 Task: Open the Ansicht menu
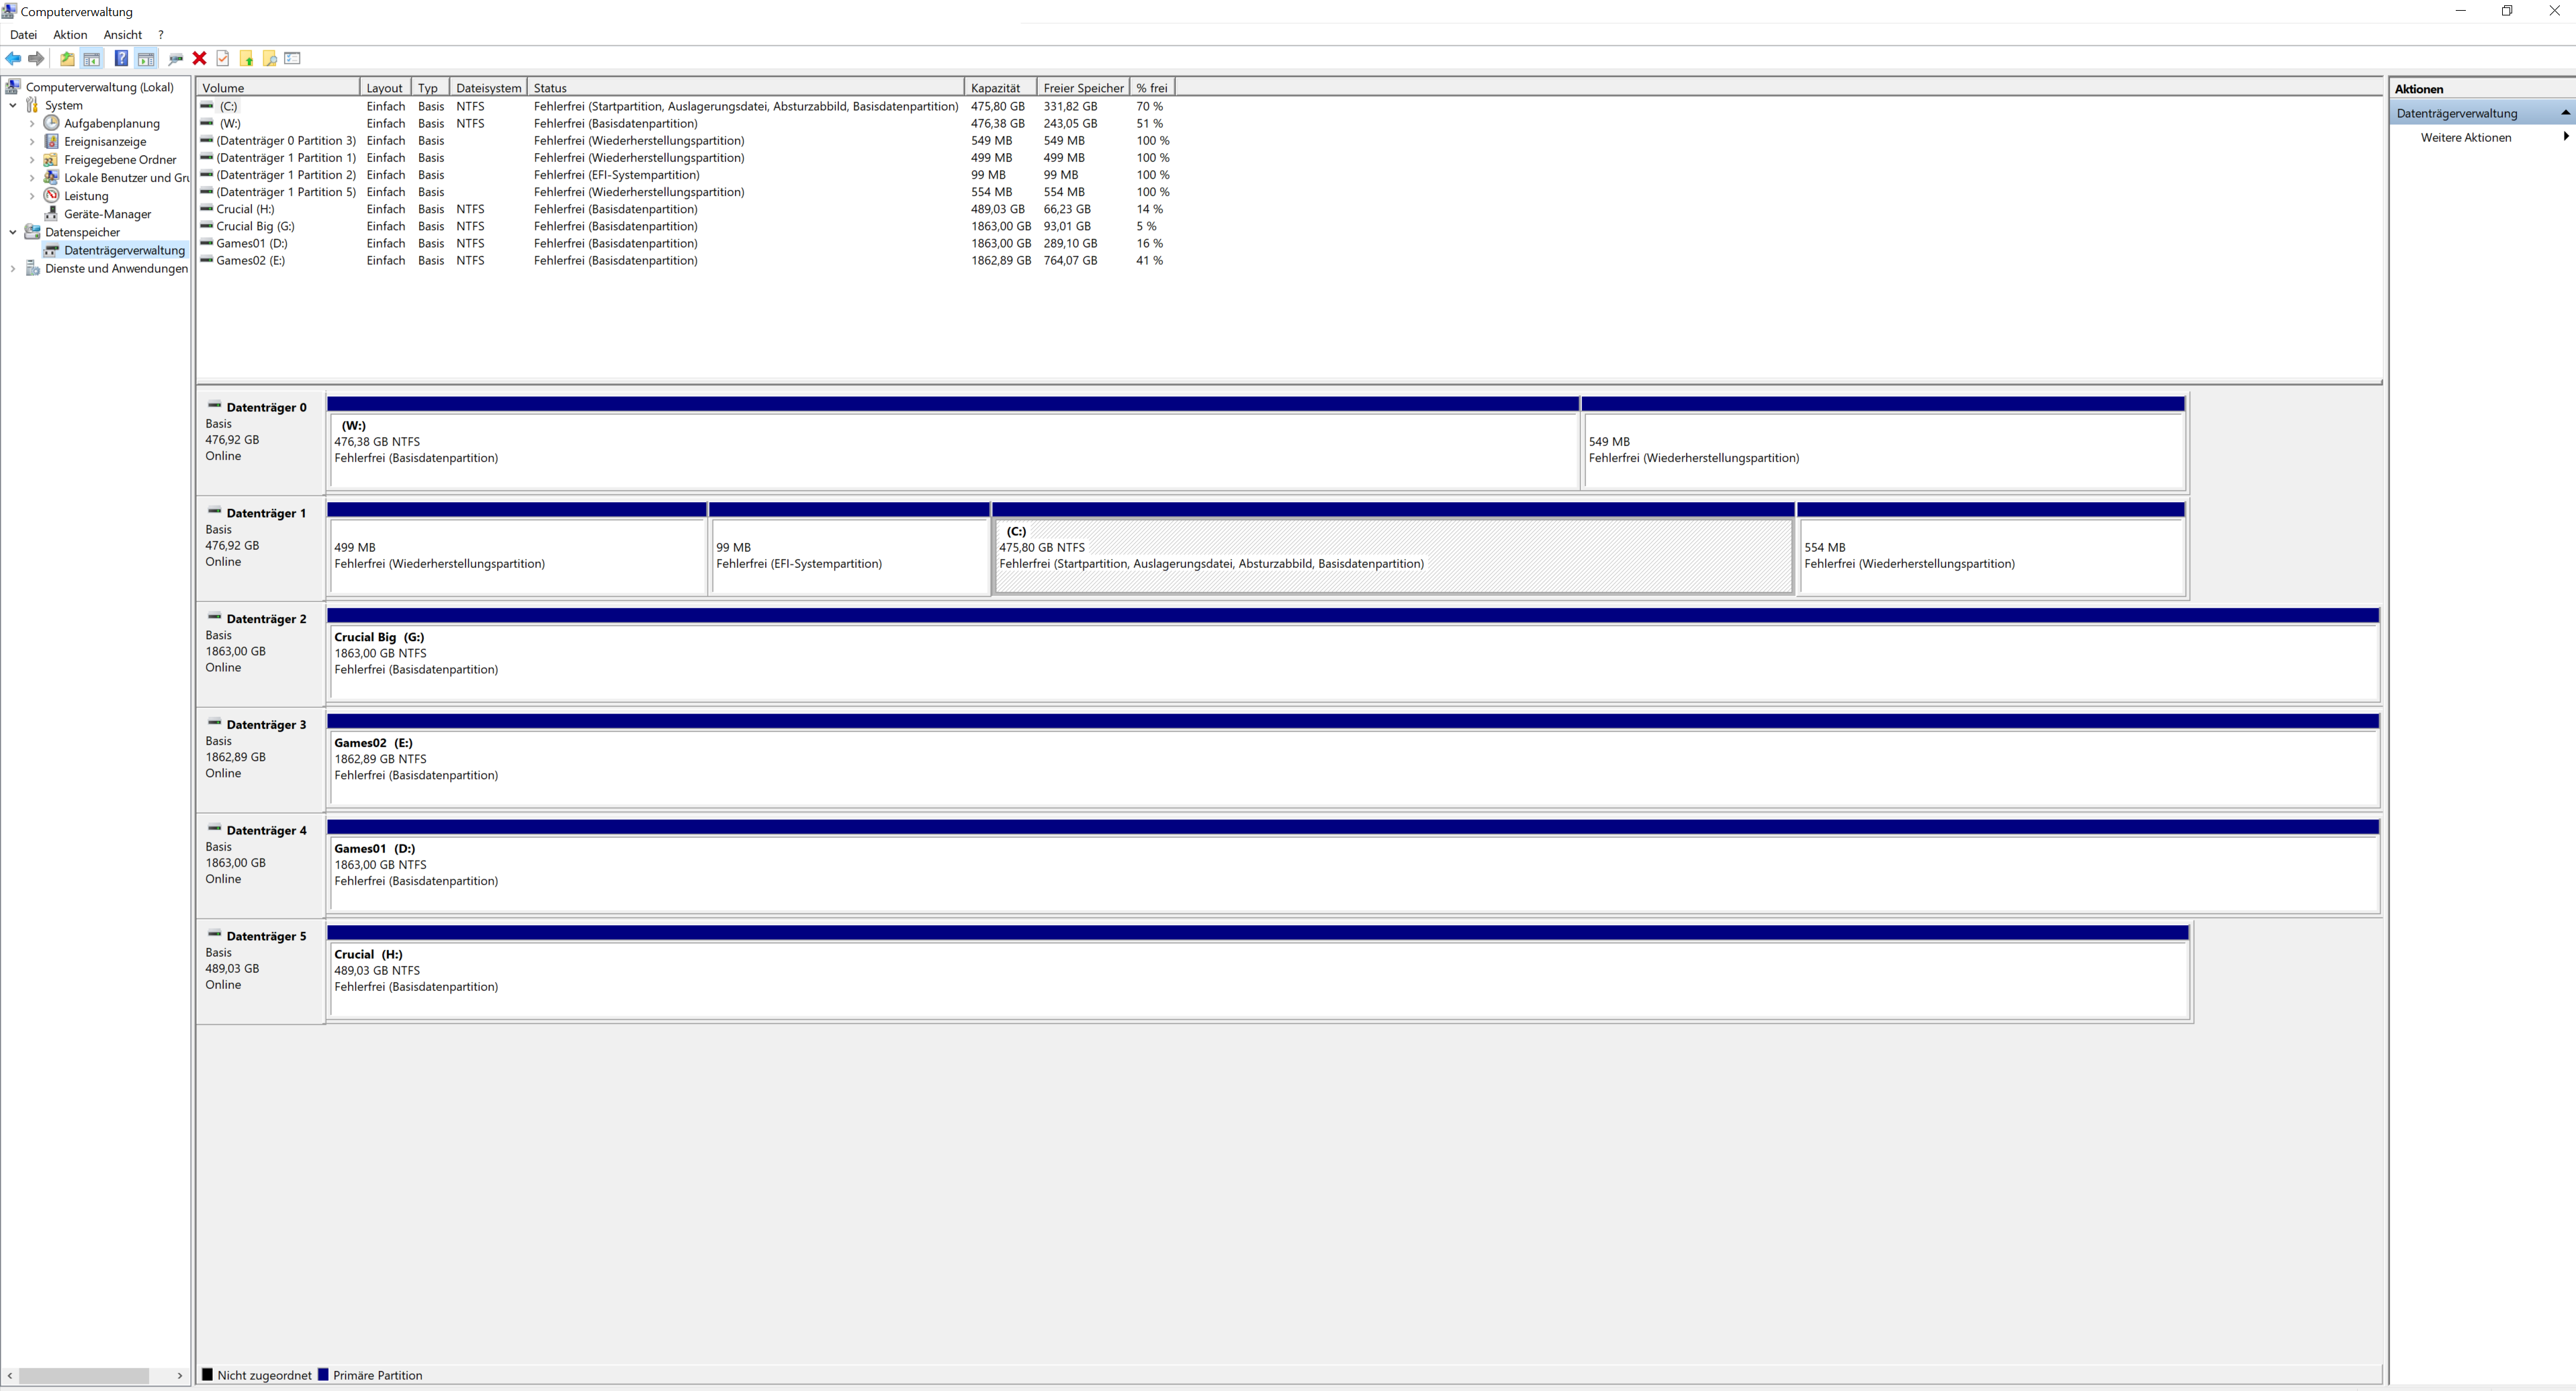pyautogui.click(x=122, y=35)
